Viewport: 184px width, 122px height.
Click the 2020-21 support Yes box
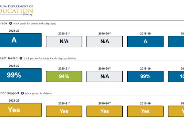(x=64, y=111)
